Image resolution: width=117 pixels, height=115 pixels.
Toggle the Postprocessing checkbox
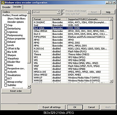6,35
